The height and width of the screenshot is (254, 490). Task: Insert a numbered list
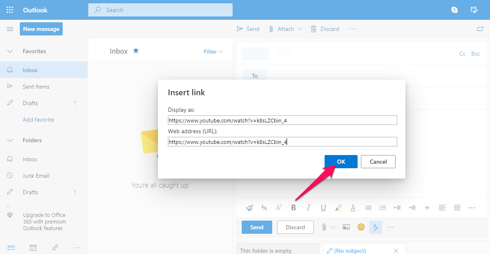click(382, 208)
